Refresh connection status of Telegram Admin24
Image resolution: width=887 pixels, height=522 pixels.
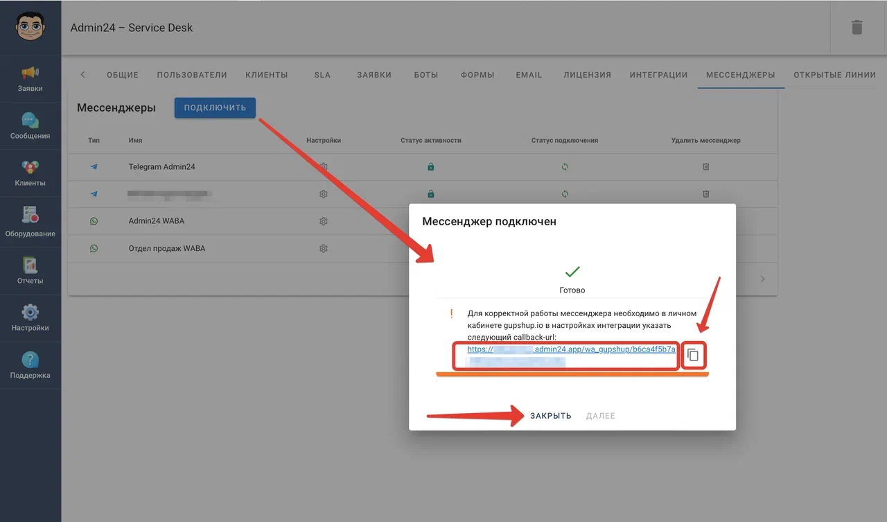coord(565,167)
